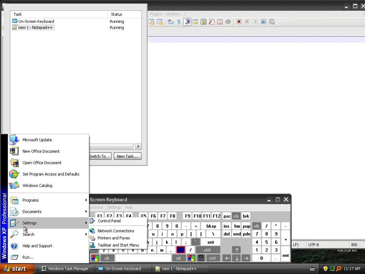Click Synchronize Horizontal Scrolling icon in Notepad++ toolbar
Image resolution: width=365 pixels, height=274 pixels.
coord(160,22)
